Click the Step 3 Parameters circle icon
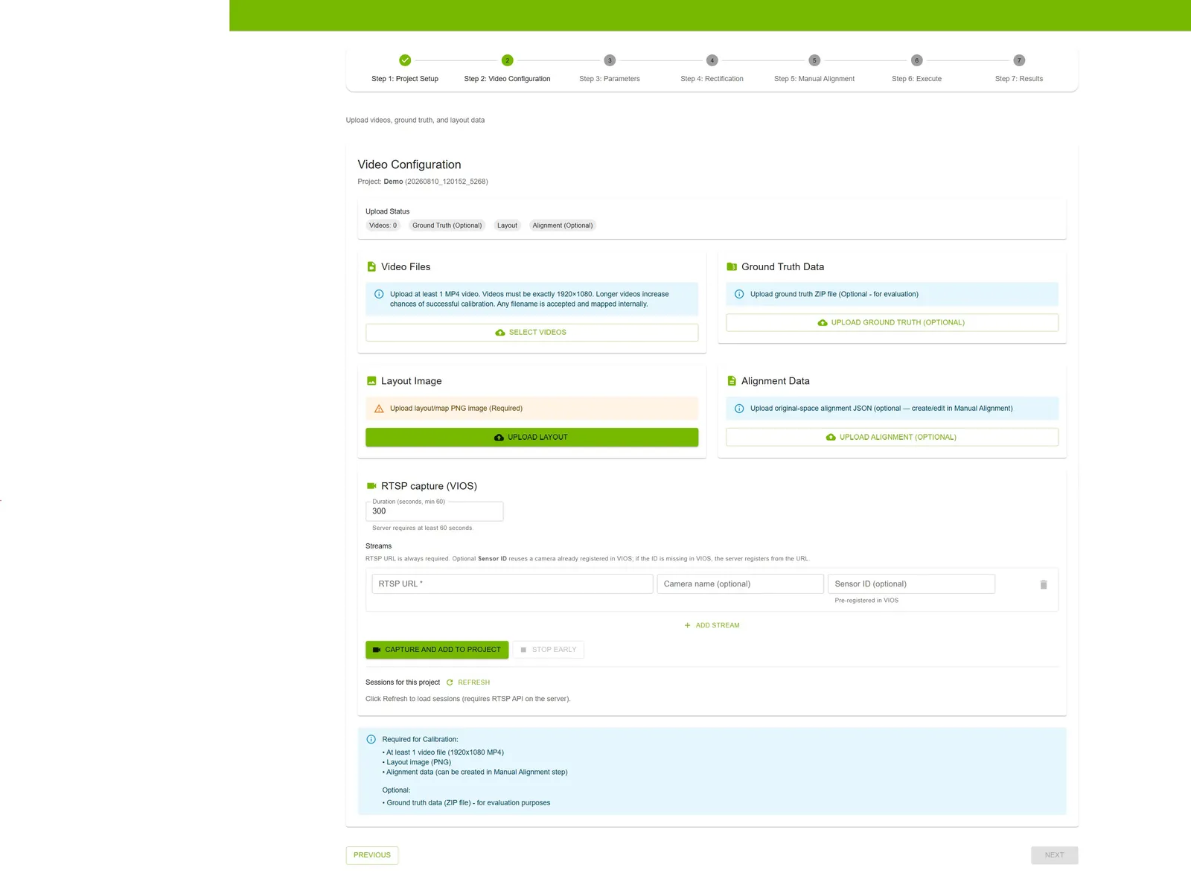Image resolution: width=1191 pixels, height=876 pixels. (x=610, y=60)
